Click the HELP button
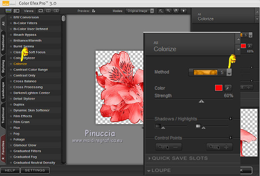The image size is (260, 176). tap(10, 170)
